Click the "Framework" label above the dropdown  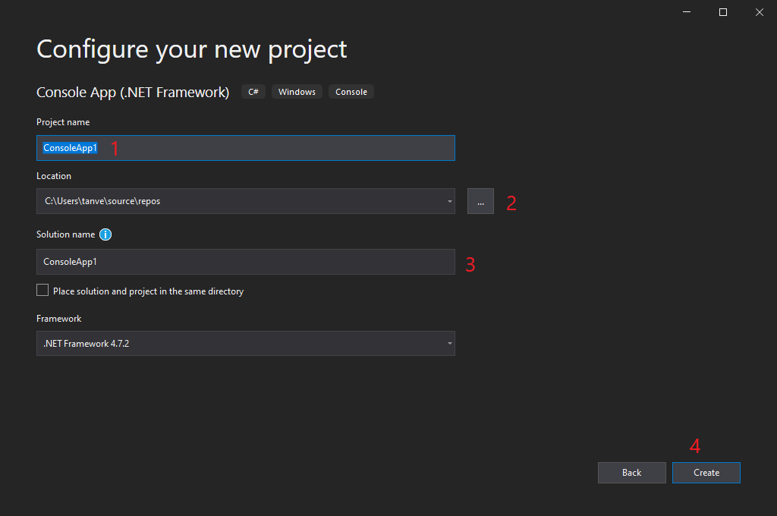59,319
